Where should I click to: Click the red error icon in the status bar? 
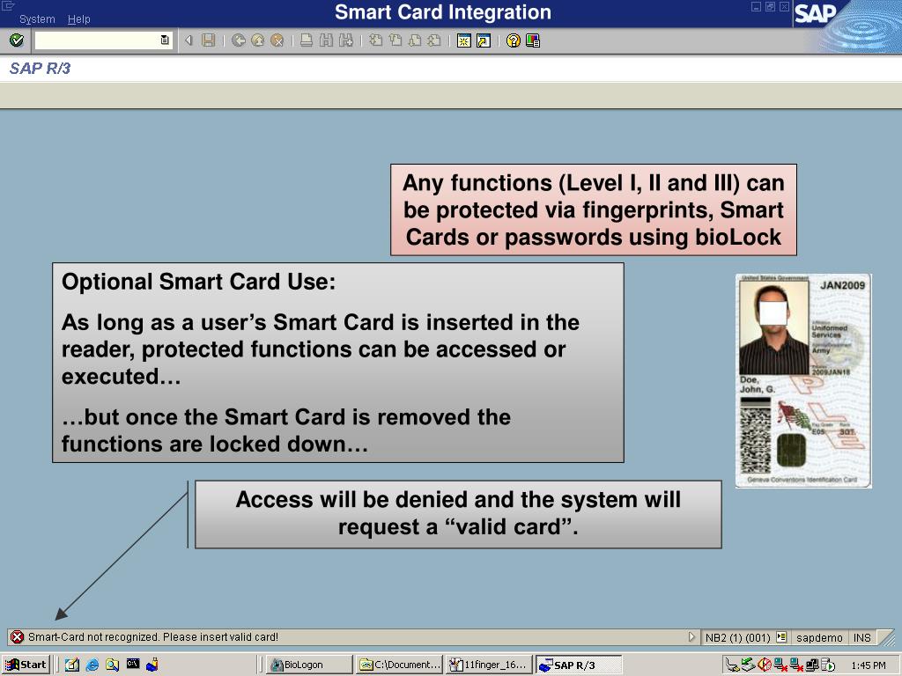pyautogui.click(x=18, y=637)
